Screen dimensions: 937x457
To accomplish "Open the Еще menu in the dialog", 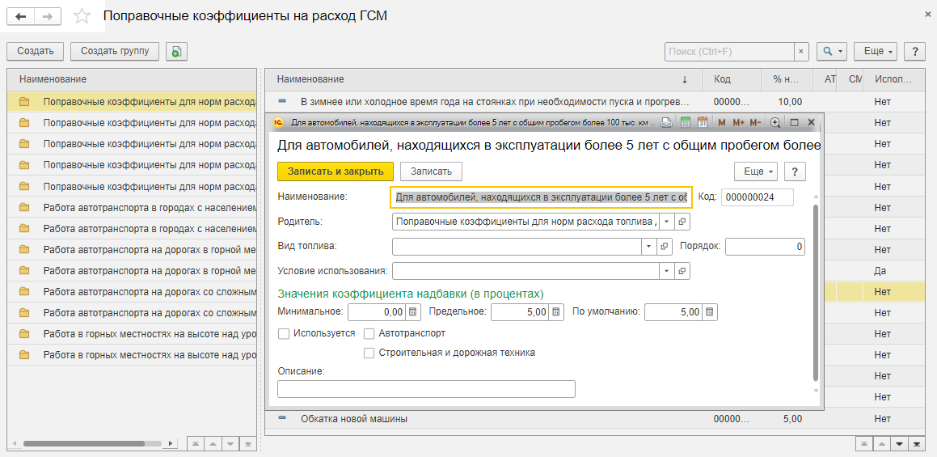I will point(756,171).
